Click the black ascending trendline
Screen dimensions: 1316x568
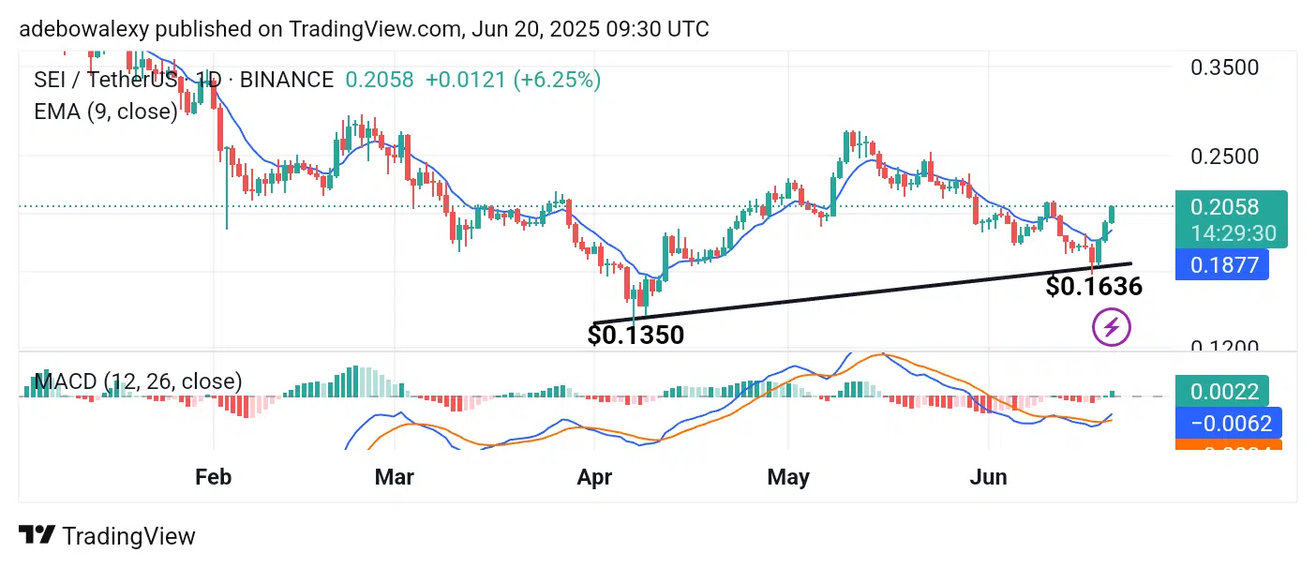pos(844,295)
